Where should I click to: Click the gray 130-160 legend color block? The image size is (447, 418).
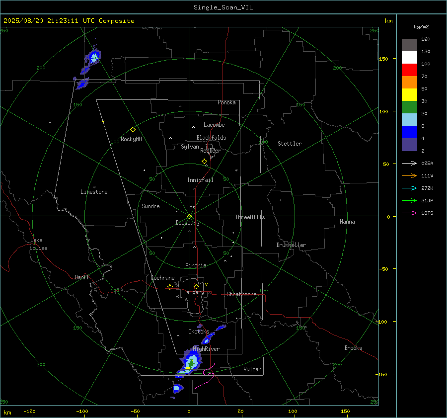pyautogui.click(x=409, y=45)
